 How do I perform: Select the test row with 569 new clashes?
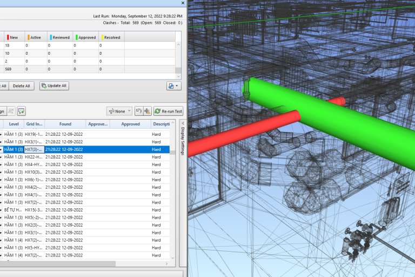pyautogui.click(x=86, y=69)
